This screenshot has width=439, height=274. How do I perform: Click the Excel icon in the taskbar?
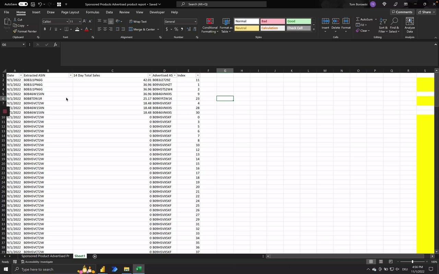pos(138,269)
